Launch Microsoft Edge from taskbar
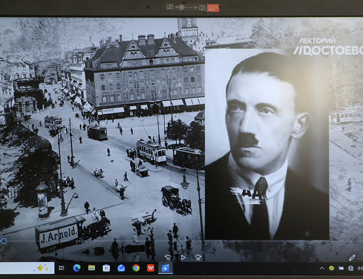The image size is (363, 279). pyautogui.click(x=77, y=268)
